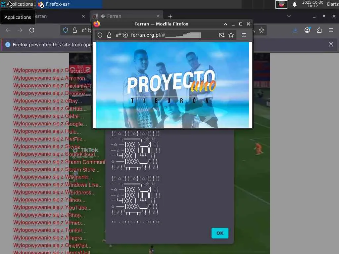The width and height of the screenshot is (339, 254).
Task: Open permissions icon in main window address bar
Action: [84, 30]
